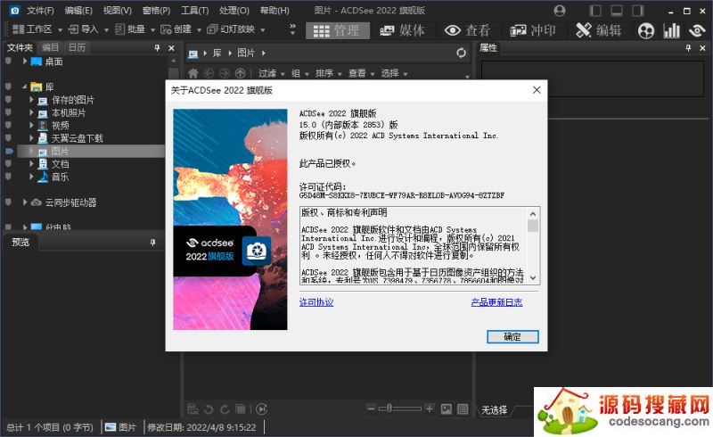The width and height of the screenshot is (713, 437).
Task: Switch to 管理 (Manage) mode
Action: click(338, 30)
